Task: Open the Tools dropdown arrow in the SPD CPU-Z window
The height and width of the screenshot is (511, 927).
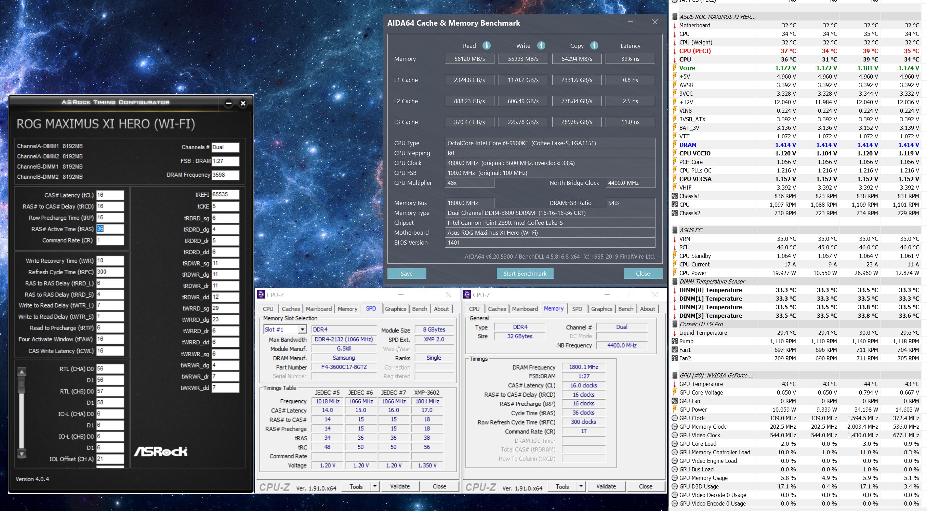Action: tap(375, 486)
